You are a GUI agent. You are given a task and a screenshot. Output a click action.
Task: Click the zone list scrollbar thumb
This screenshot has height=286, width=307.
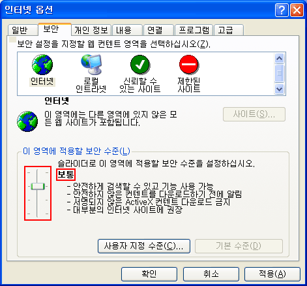[x=279, y=73]
